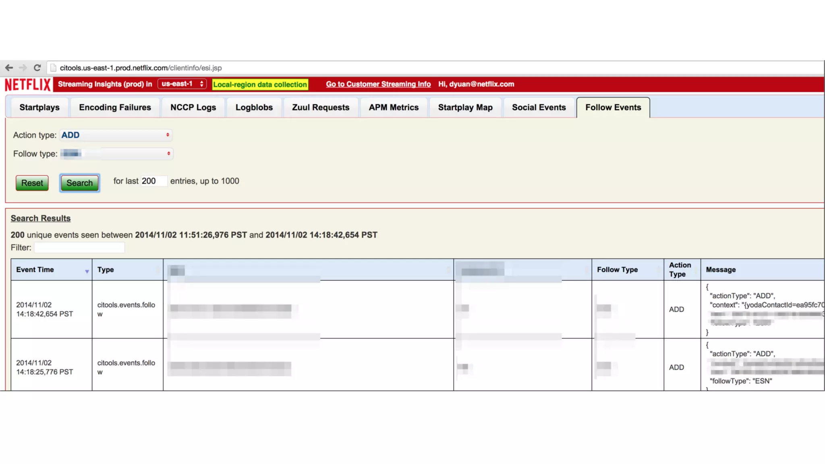Click the browser forward arrow
Viewport: 825px width, 464px height.
pyautogui.click(x=23, y=68)
